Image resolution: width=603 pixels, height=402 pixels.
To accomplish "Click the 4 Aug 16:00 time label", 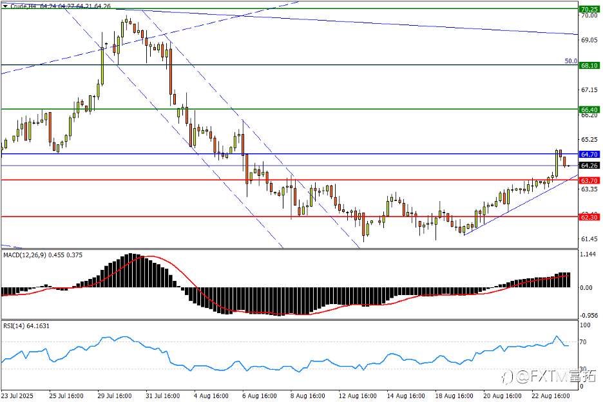I will [x=211, y=396].
